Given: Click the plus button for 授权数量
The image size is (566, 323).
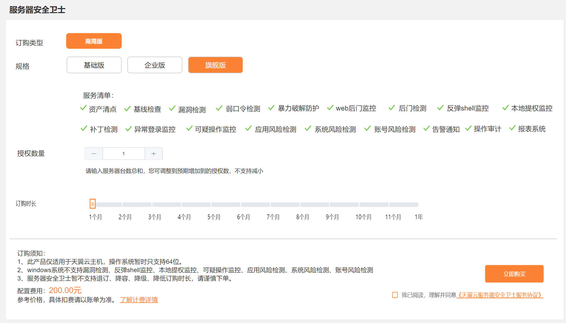Looking at the screenshot, I should 154,154.
